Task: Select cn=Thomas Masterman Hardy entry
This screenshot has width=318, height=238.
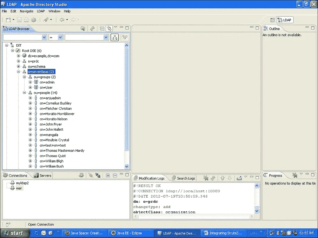Action: point(62,150)
